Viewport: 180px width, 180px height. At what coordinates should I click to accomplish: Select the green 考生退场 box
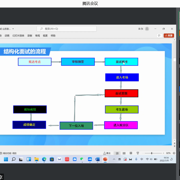point(122,110)
